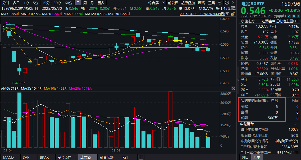This screenshot has height=160, width=301.
Task: Click the help question mark icon
Action: click(227, 3)
